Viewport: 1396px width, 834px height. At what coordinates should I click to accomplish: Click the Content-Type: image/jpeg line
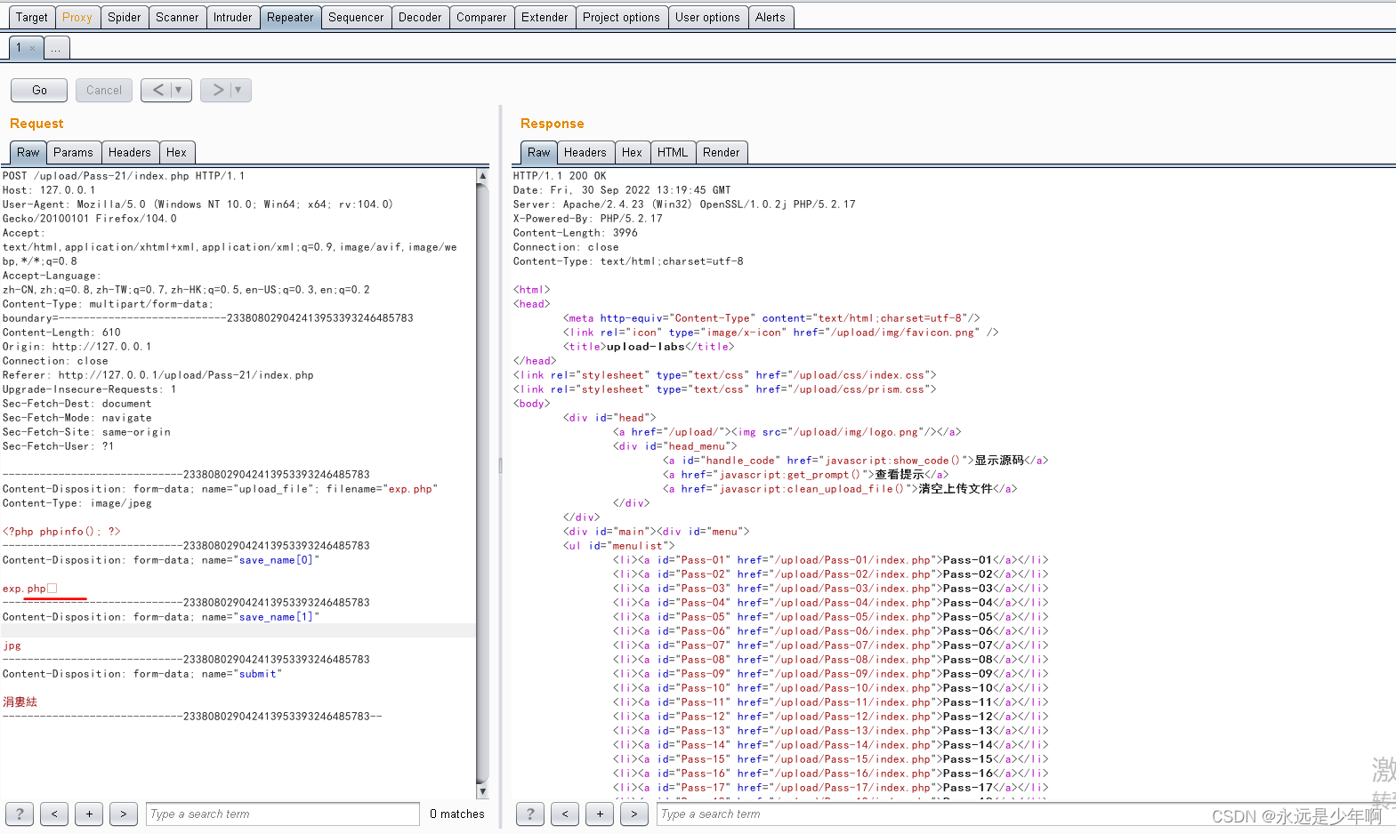[77, 503]
